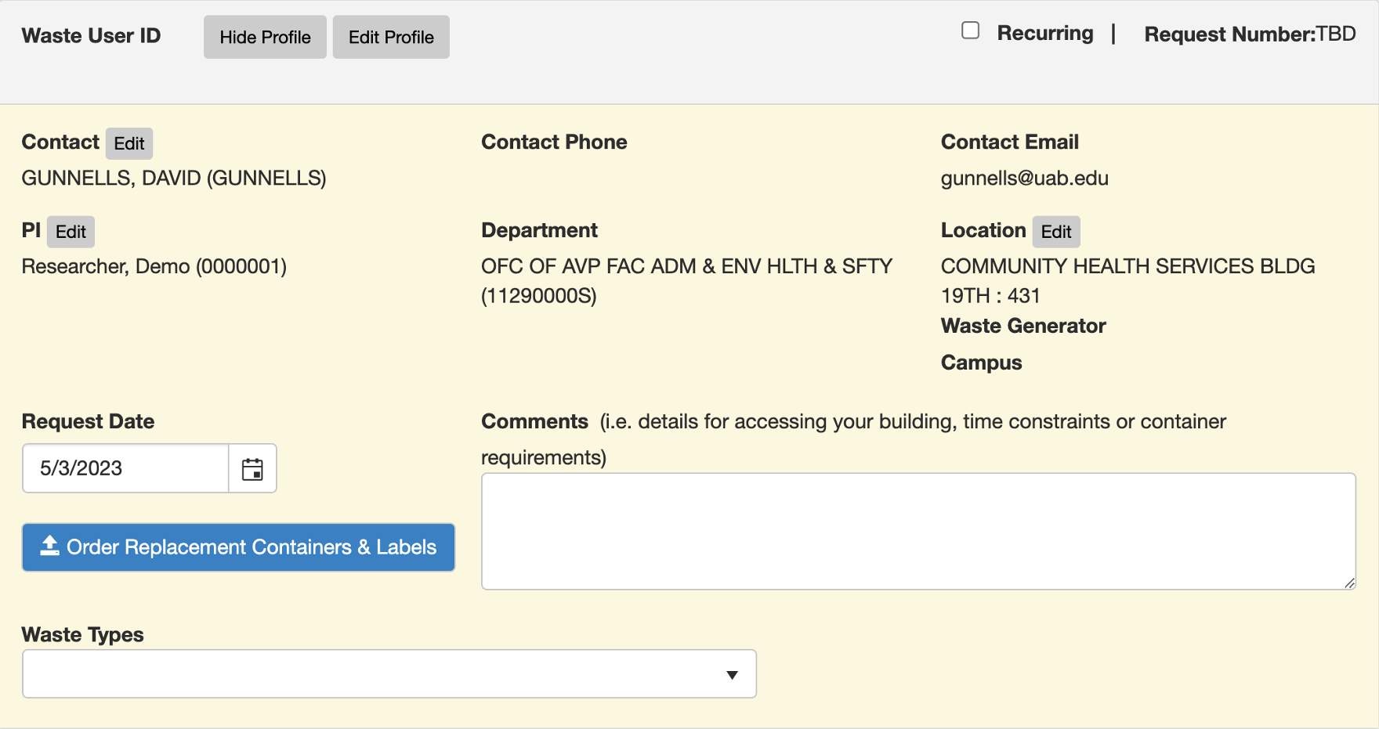This screenshot has width=1379, height=729.
Task: Click the Hide Profile button
Action: [x=265, y=37]
